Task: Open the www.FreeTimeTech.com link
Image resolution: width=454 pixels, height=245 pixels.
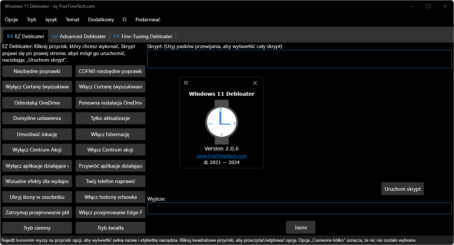Action: (222, 156)
